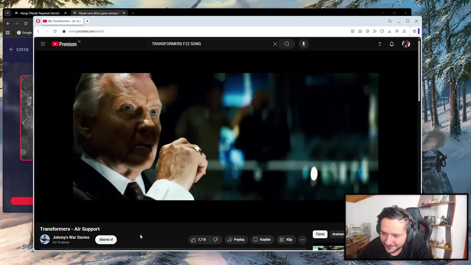Open the YouTube create/upload icon
The height and width of the screenshot is (265, 471).
pos(380,44)
